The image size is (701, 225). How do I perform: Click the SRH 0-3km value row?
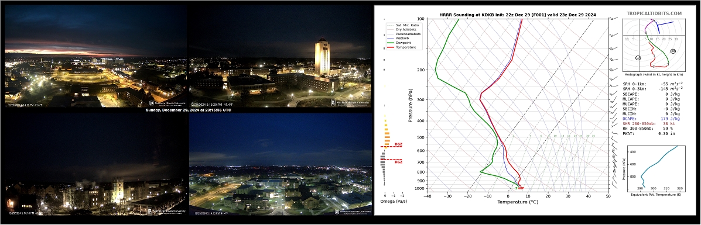pyautogui.click(x=652, y=89)
